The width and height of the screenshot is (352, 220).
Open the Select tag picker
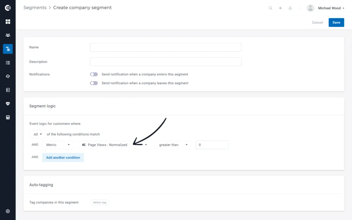click(x=100, y=202)
